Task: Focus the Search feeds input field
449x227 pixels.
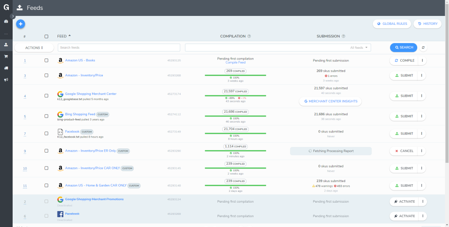Action: 119,48
